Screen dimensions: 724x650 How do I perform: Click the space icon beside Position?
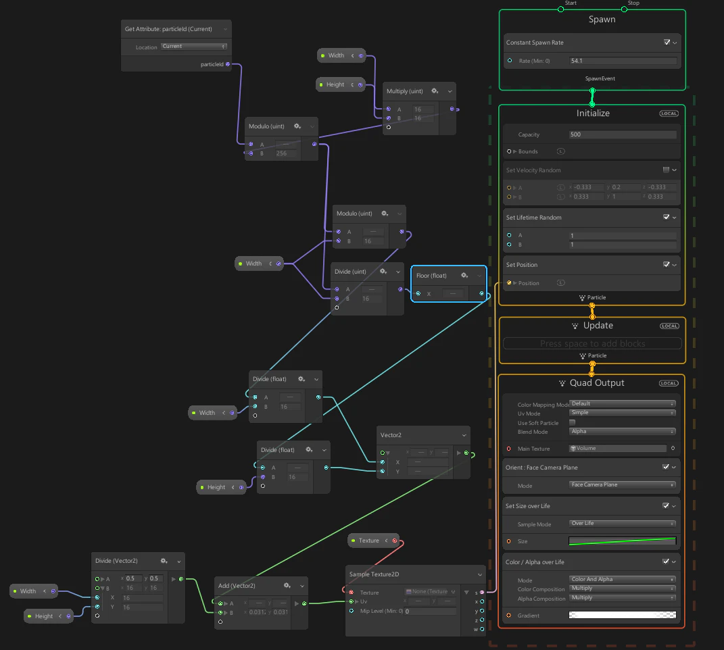(x=560, y=283)
